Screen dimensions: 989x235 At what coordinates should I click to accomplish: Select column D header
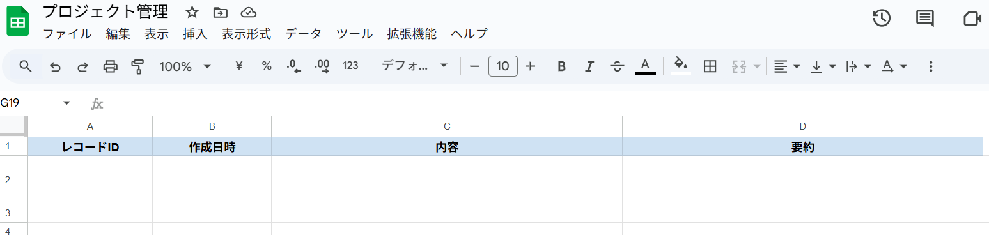(802, 126)
